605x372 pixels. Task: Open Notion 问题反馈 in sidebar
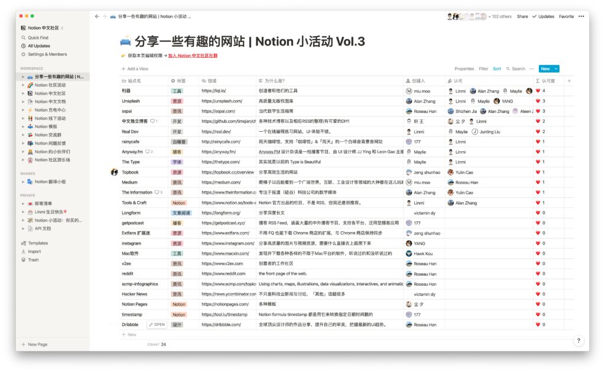pyautogui.click(x=50, y=143)
